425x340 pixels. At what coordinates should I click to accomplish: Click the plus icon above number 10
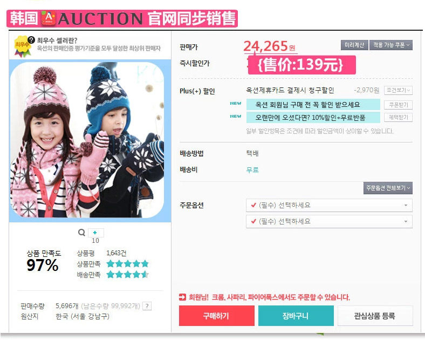point(95,233)
